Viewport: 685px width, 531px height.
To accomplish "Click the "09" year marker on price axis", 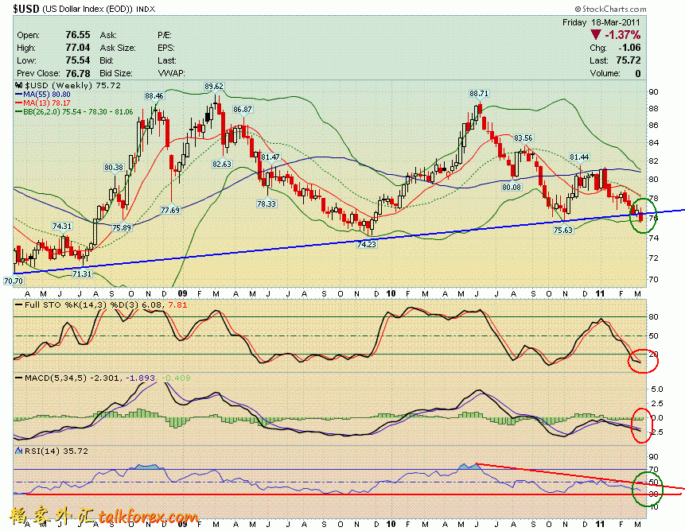I will click(x=183, y=293).
